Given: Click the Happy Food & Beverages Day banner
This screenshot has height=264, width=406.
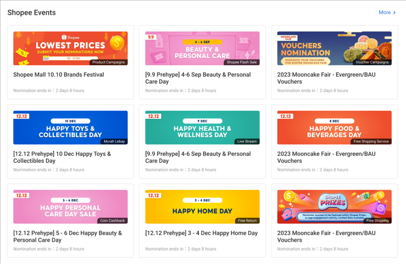Looking at the screenshot, I should click(x=334, y=127).
